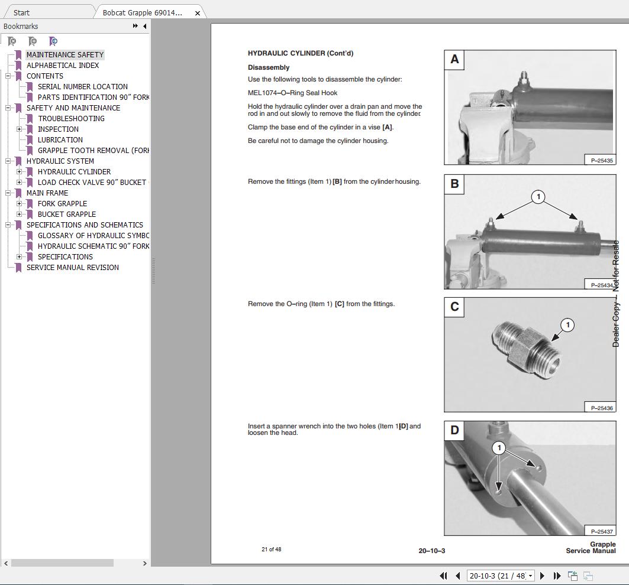Click the previous page arrow
The image size is (629, 585).
[457, 576]
